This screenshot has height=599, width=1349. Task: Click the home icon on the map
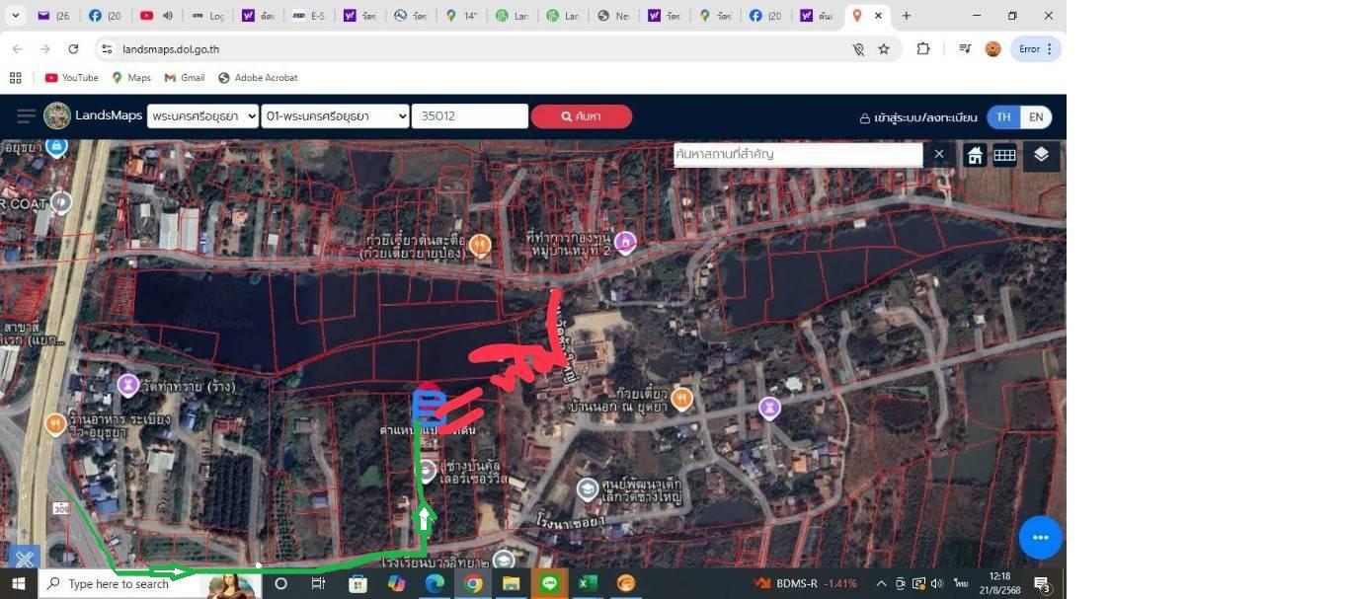tap(975, 155)
